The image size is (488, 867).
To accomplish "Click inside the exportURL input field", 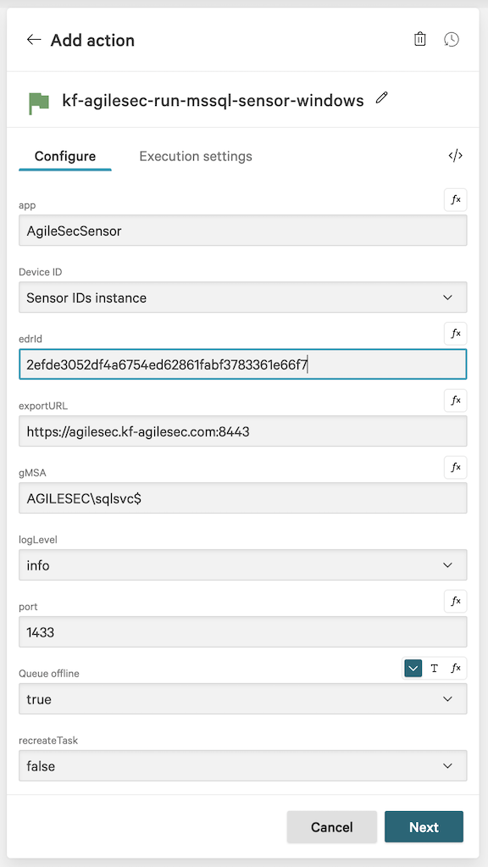I will coord(243,431).
